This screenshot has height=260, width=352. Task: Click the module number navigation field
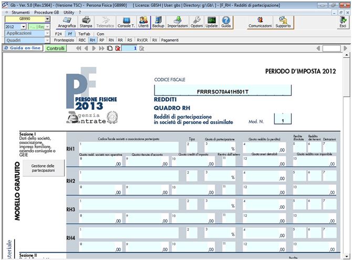129,48
